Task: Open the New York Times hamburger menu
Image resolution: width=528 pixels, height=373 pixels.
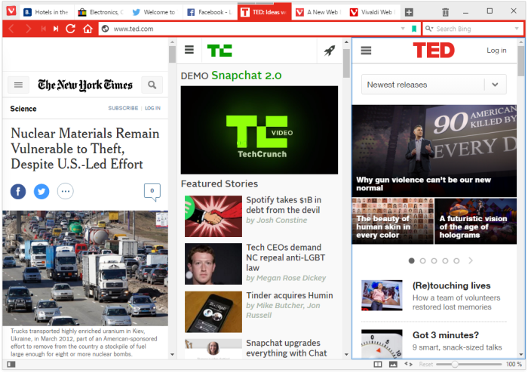Action: 19,85
